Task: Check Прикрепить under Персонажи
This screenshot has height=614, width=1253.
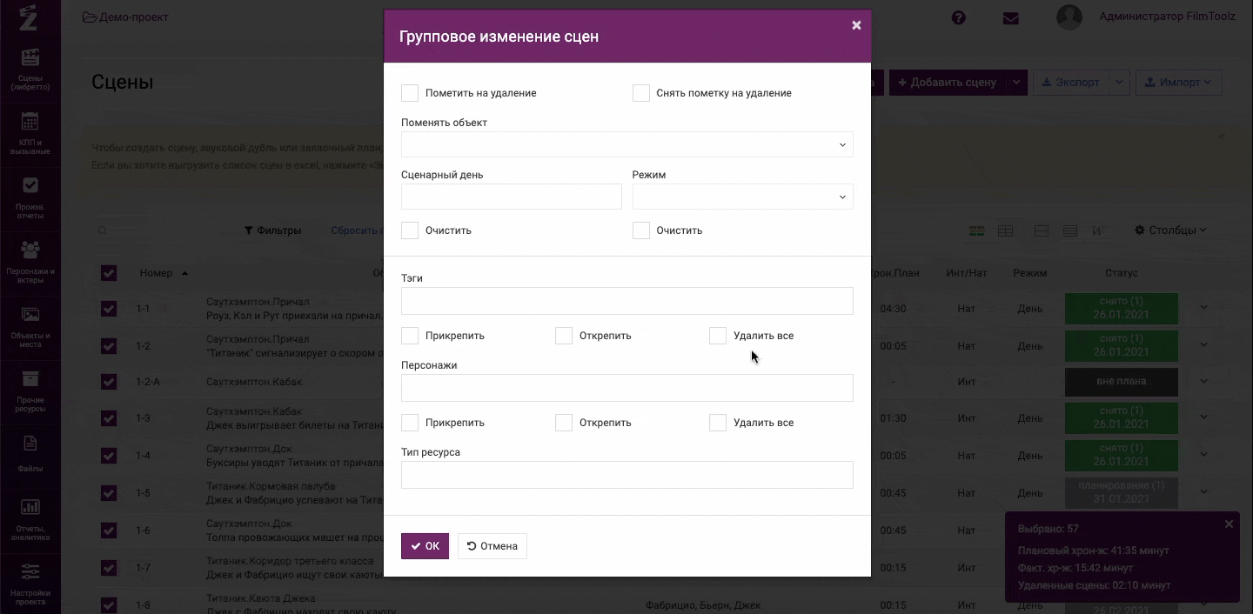Action: (410, 423)
